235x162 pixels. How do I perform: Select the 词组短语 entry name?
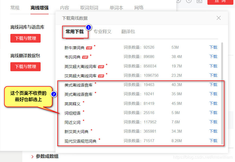click(72, 113)
